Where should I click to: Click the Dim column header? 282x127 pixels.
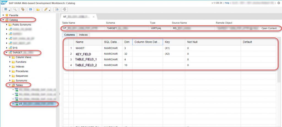click(127, 42)
